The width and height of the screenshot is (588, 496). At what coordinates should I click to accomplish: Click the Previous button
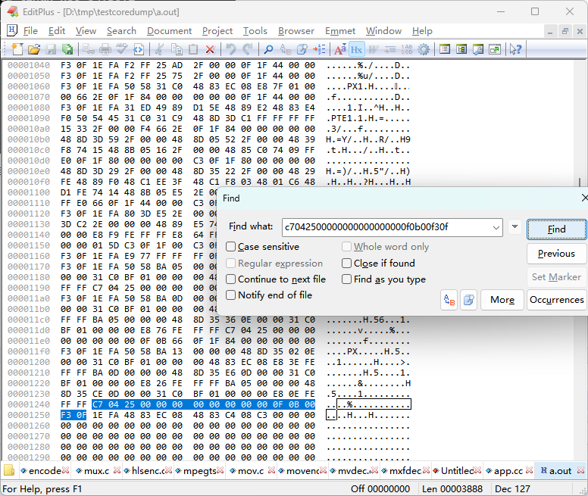click(556, 254)
